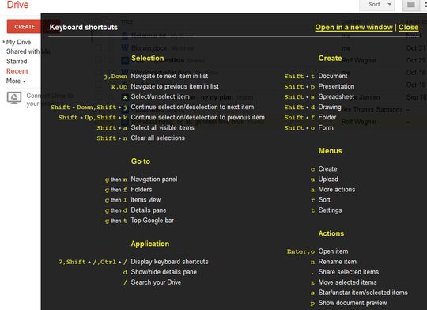The image size is (427, 310).
Task: Click 'Spreadsheet' under Create shortcuts
Action: click(x=336, y=96)
